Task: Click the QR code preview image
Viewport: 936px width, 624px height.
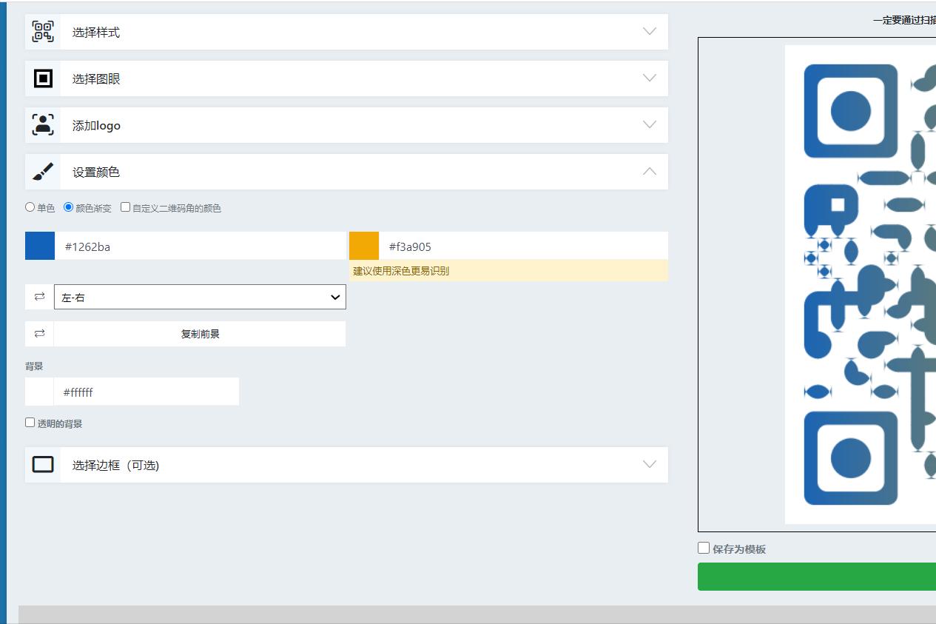Action: (x=861, y=284)
